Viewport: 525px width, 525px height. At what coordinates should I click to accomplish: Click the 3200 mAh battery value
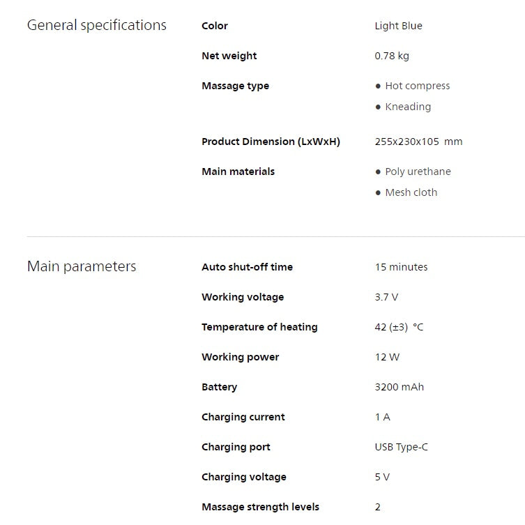click(x=399, y=387)
